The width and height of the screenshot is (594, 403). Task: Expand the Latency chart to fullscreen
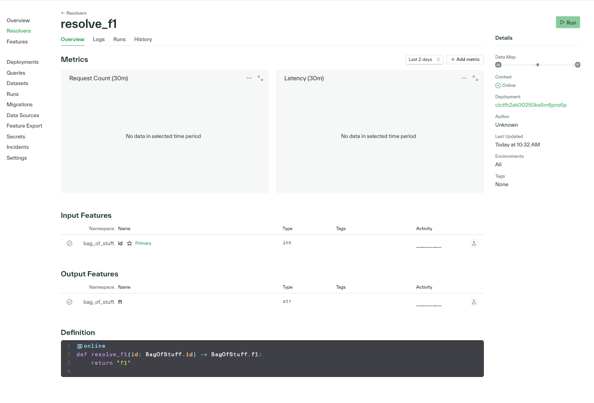pyautogui.click(x=475, y=78)
